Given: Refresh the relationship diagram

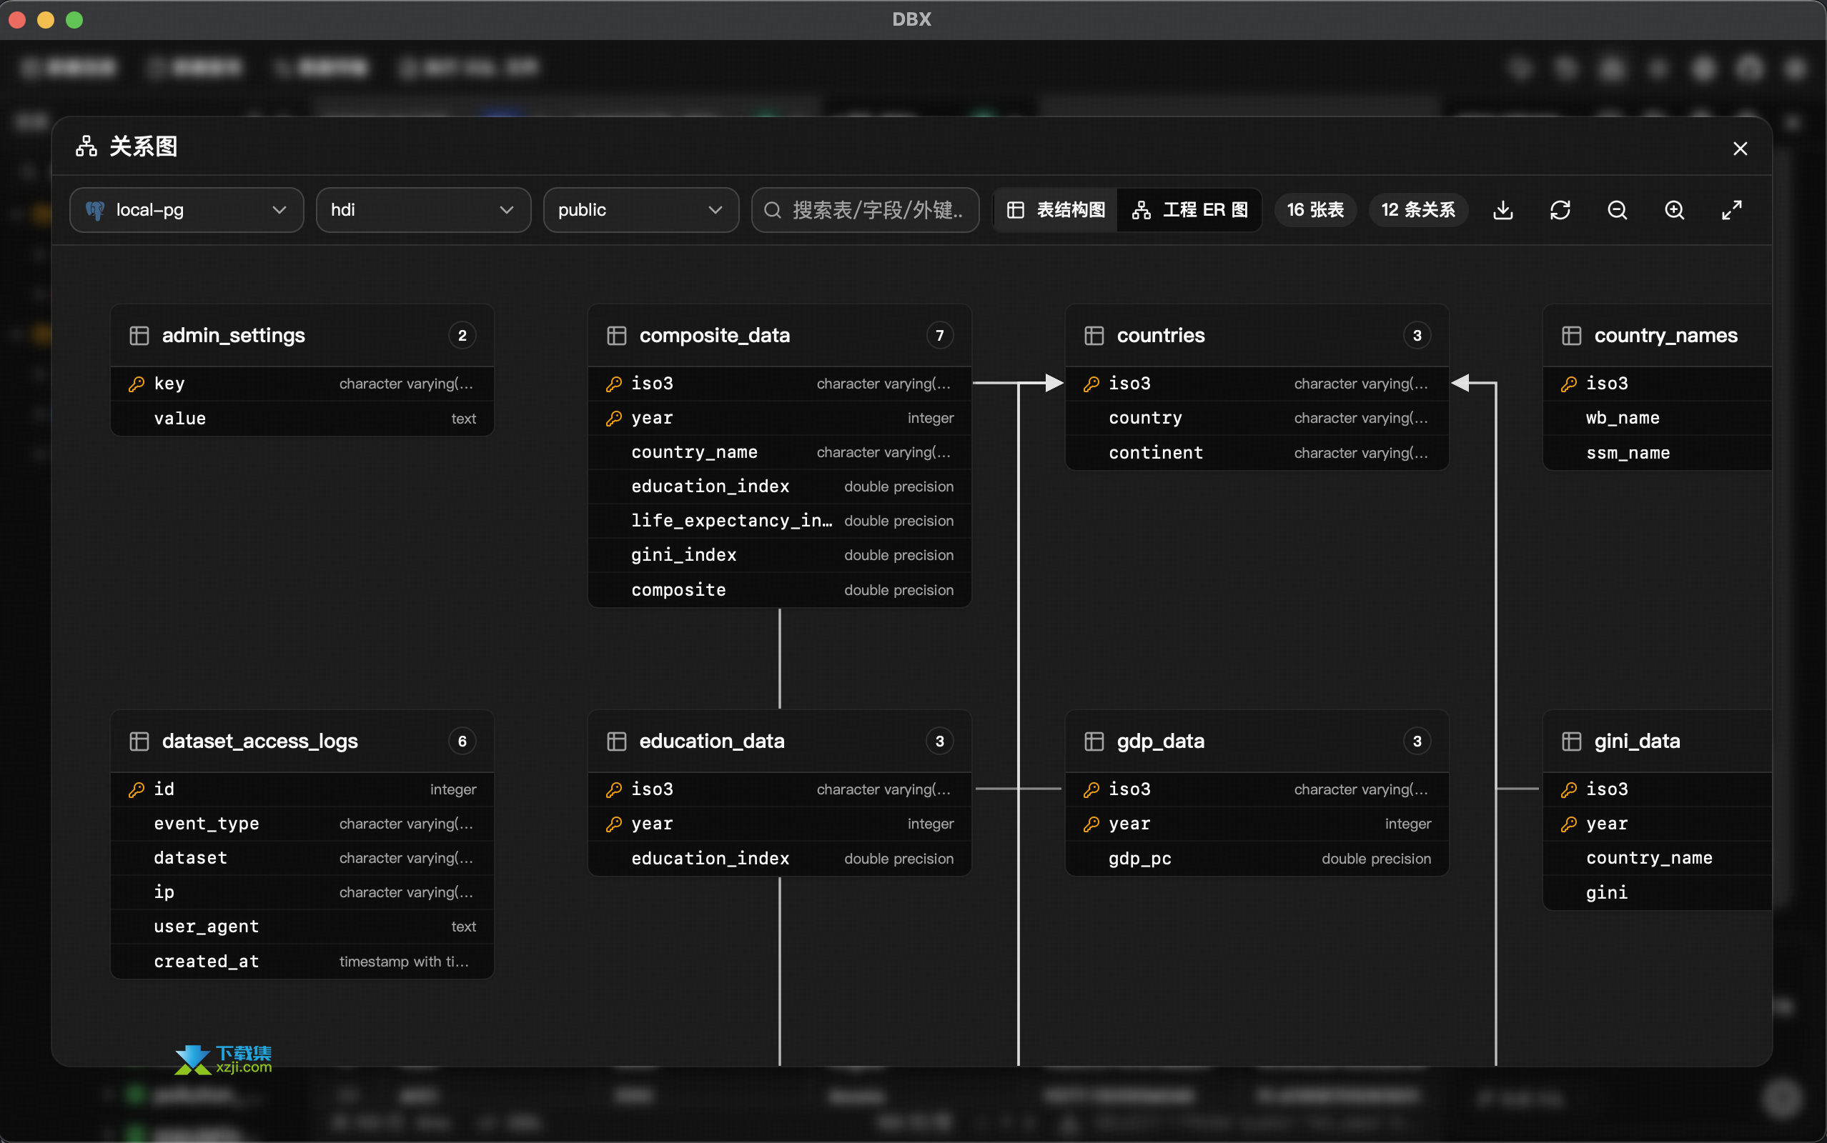Looking at the screenshot, I should coord(1560,210).
